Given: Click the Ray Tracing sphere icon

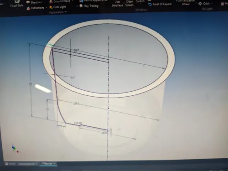Looking at the screenshot, I should [x=81, y=6].
